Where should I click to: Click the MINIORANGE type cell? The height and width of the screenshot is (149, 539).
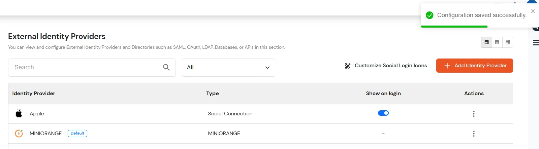coord(224,134)
